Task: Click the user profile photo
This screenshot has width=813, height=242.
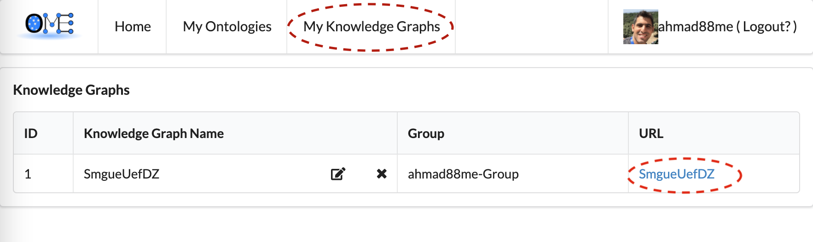Action: (640, 27)
